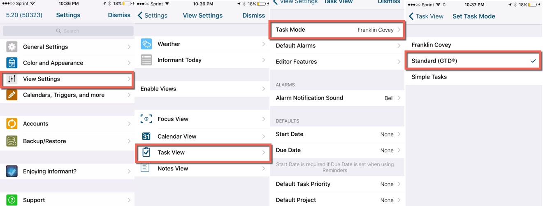Screen dimensions: 543x206
Task: Go back using the Task View button
Action: point(426,16)
